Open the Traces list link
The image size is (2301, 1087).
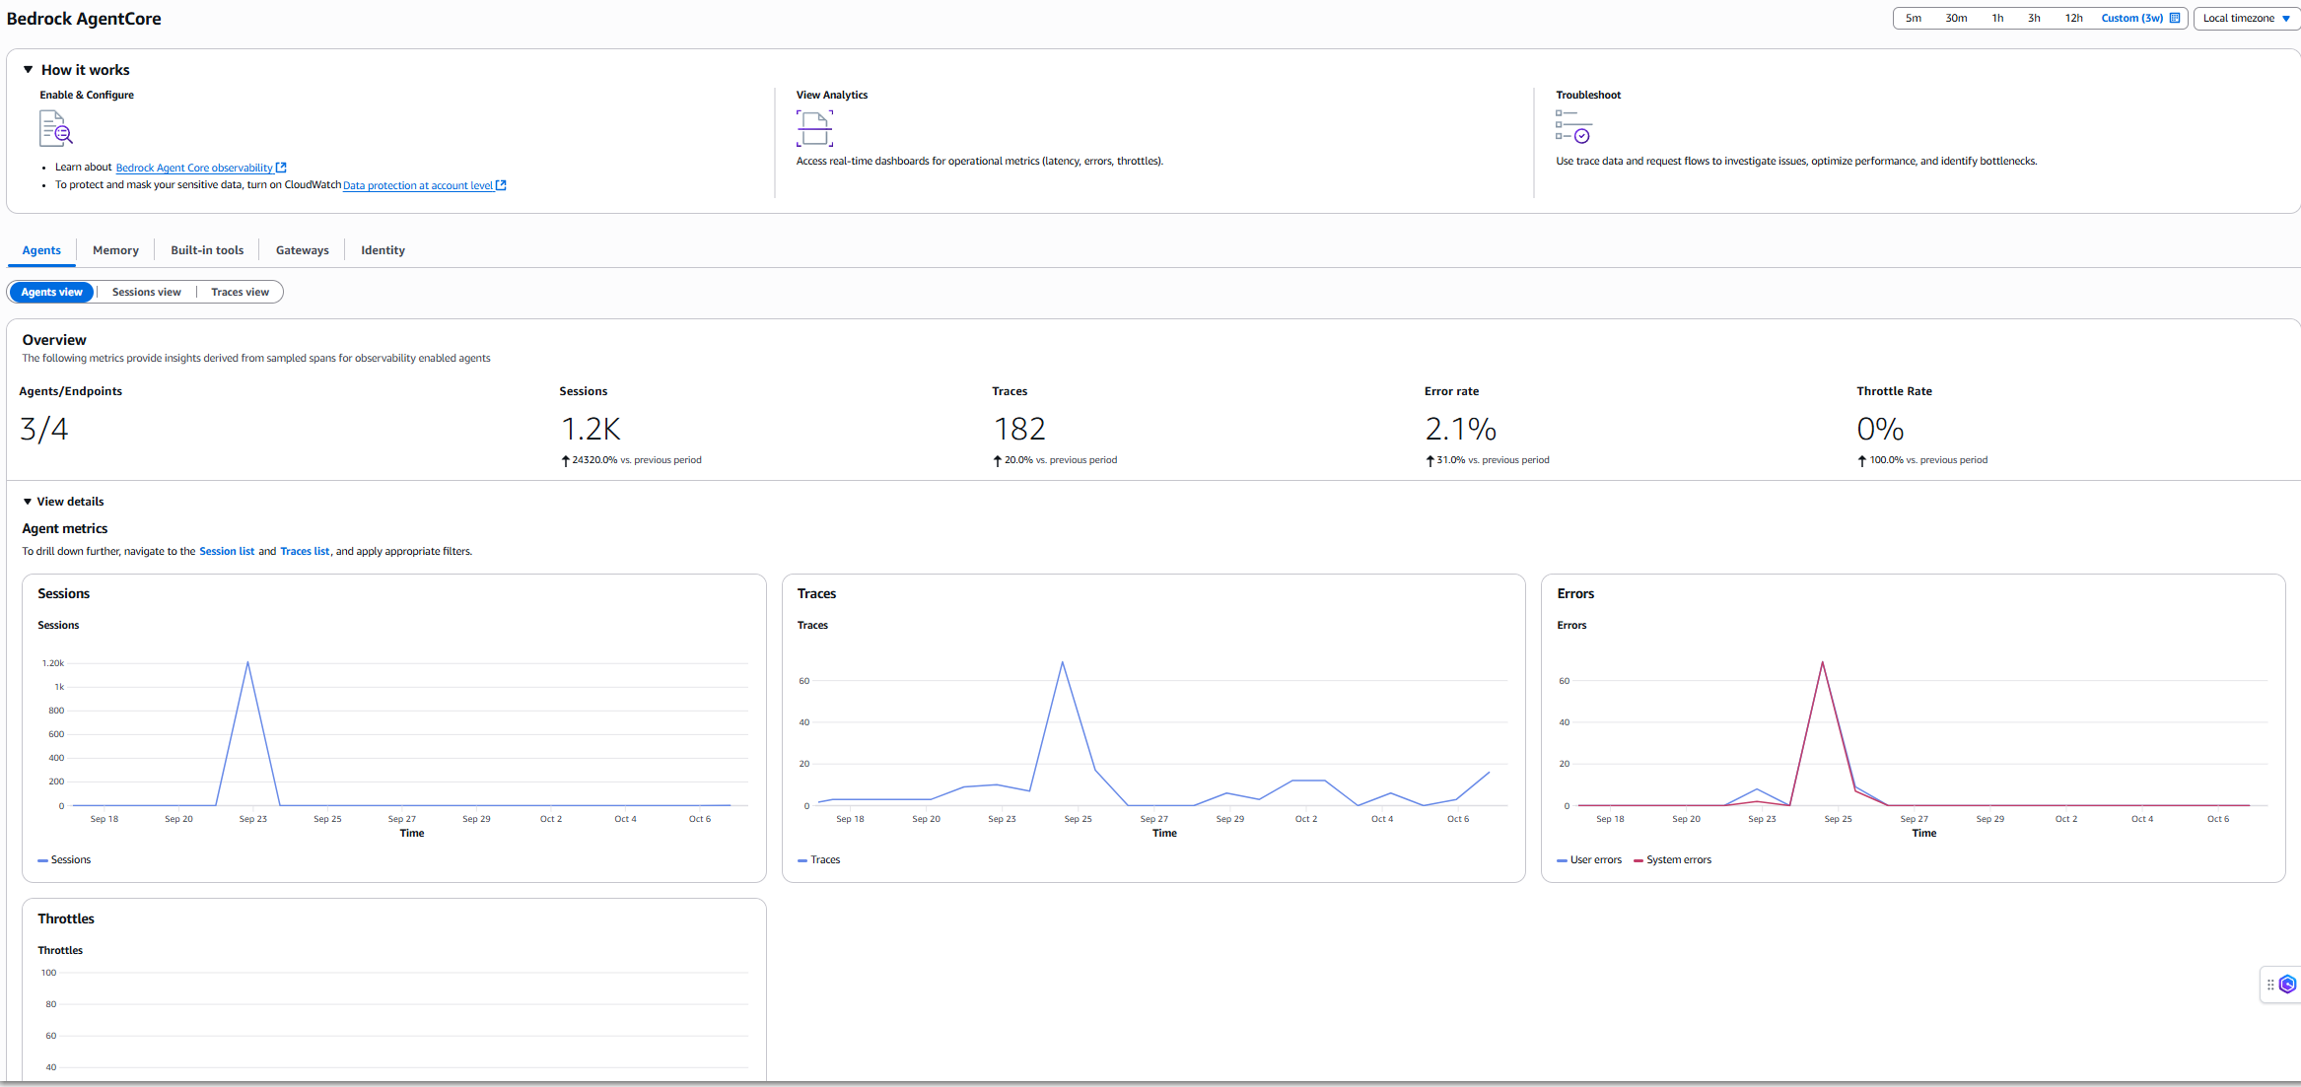(305, 551)
